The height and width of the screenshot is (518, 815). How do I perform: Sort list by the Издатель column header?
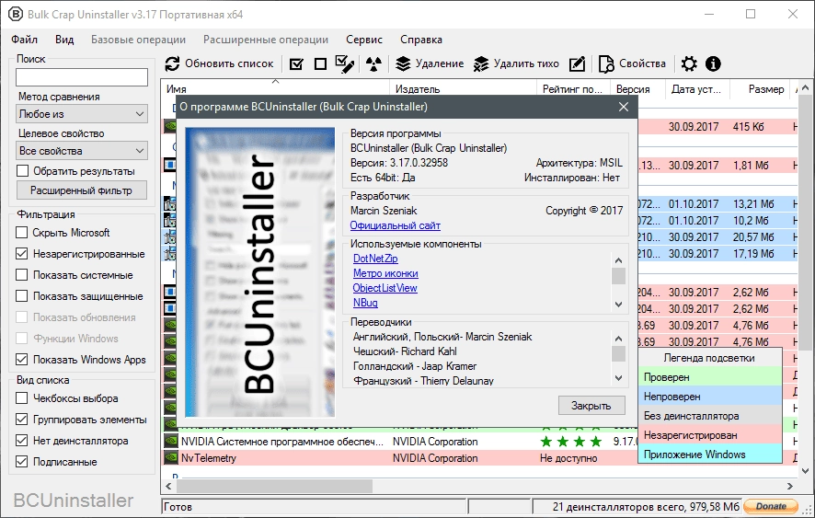coord(463,88)
